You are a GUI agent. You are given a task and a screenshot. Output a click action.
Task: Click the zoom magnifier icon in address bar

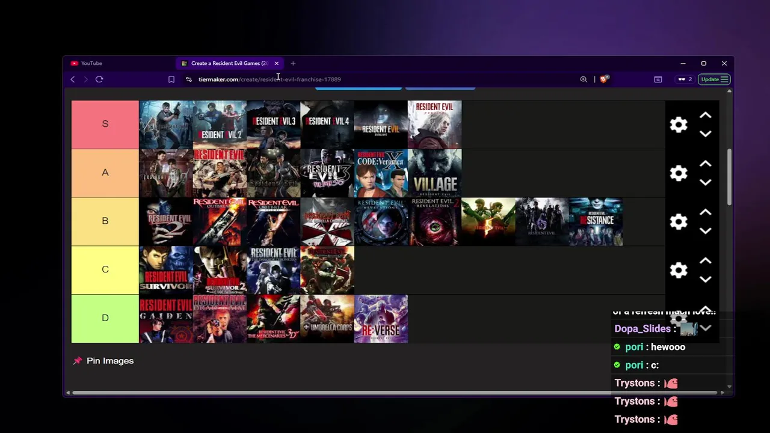pyautogui.click(x=584, y=79)
